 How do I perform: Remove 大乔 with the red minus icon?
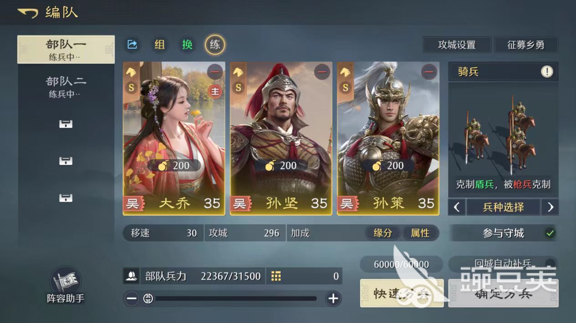(215, 72)
